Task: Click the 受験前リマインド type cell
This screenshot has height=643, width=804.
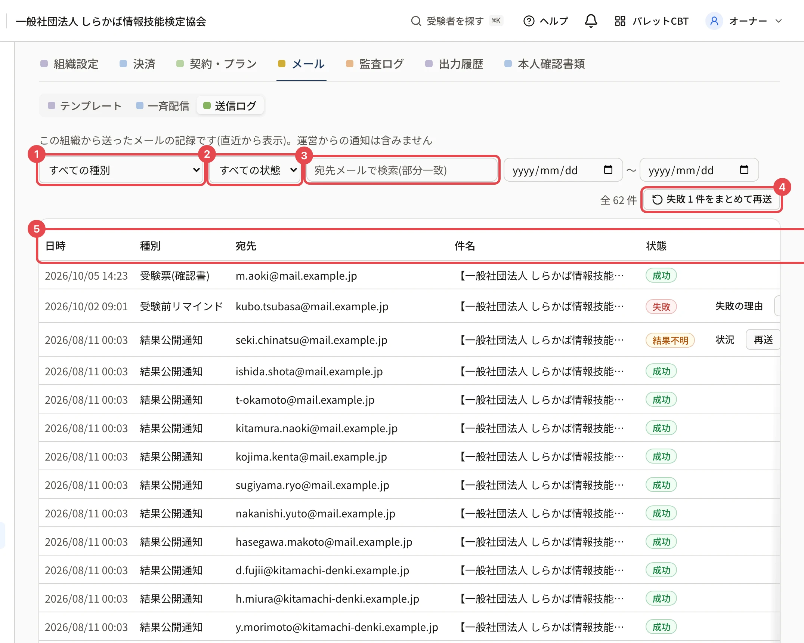Action: 182,307
